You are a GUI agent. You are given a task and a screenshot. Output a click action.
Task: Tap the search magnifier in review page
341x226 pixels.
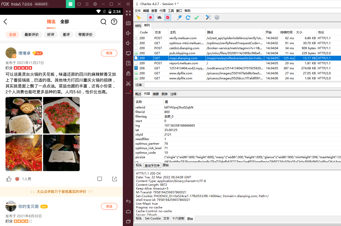point(103,22)
